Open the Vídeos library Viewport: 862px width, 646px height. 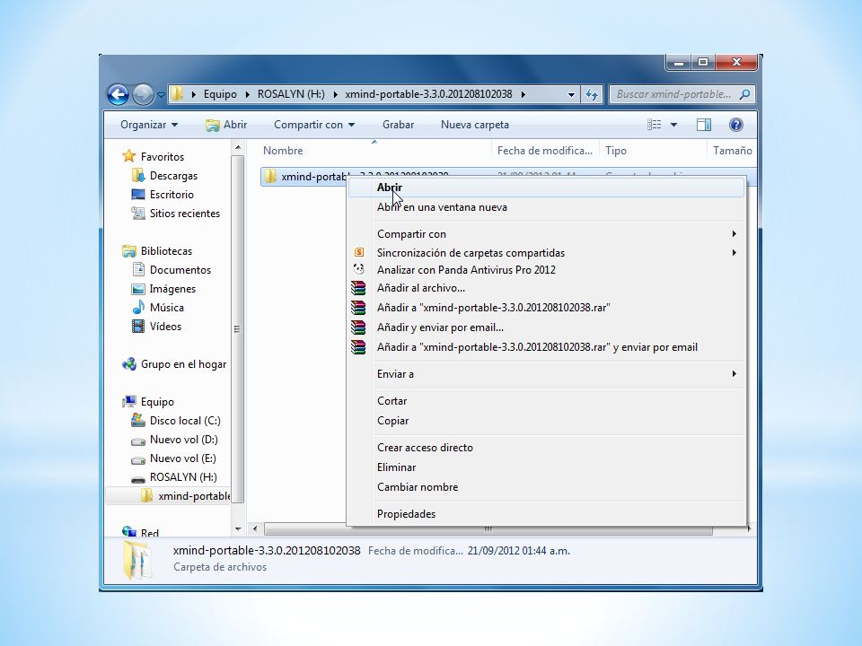[x=156, y=327]
